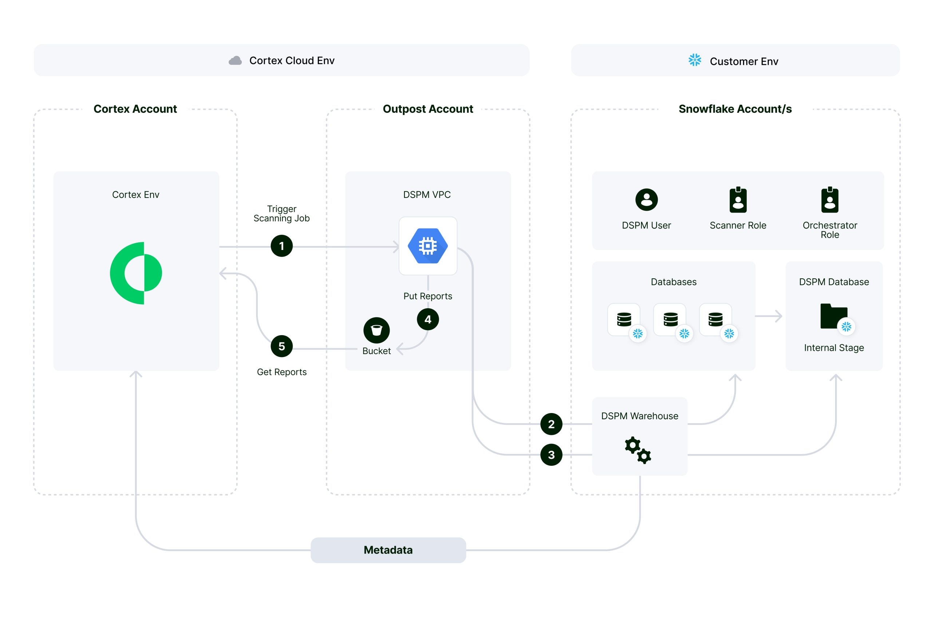Click the cloud icon beside Cortex Cloud Env

(235, 60)
